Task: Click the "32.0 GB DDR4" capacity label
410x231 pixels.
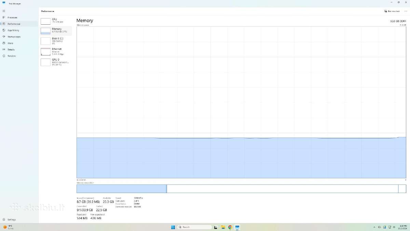Action: tap(398, 21)
